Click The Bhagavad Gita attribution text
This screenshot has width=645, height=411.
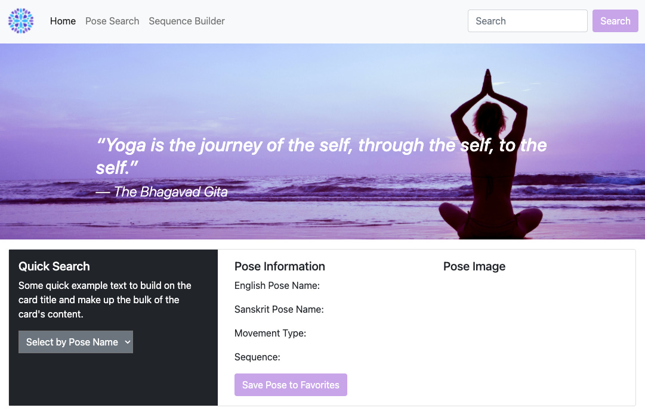point(162,192)
